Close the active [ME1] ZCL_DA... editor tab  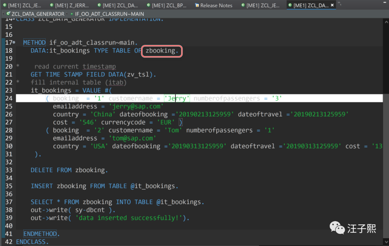[332, 5]
